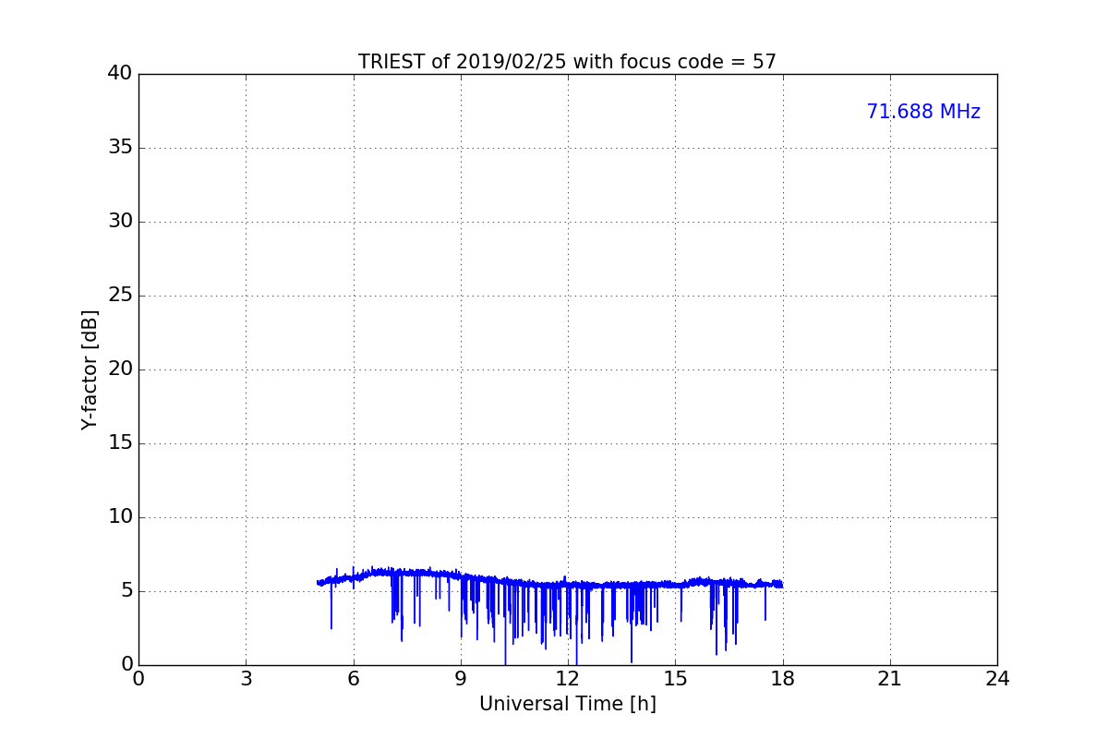The height and width of the screenshot is (739, 1108).
Task: Click the Universal Time [h] axis label
Action: 567,704
